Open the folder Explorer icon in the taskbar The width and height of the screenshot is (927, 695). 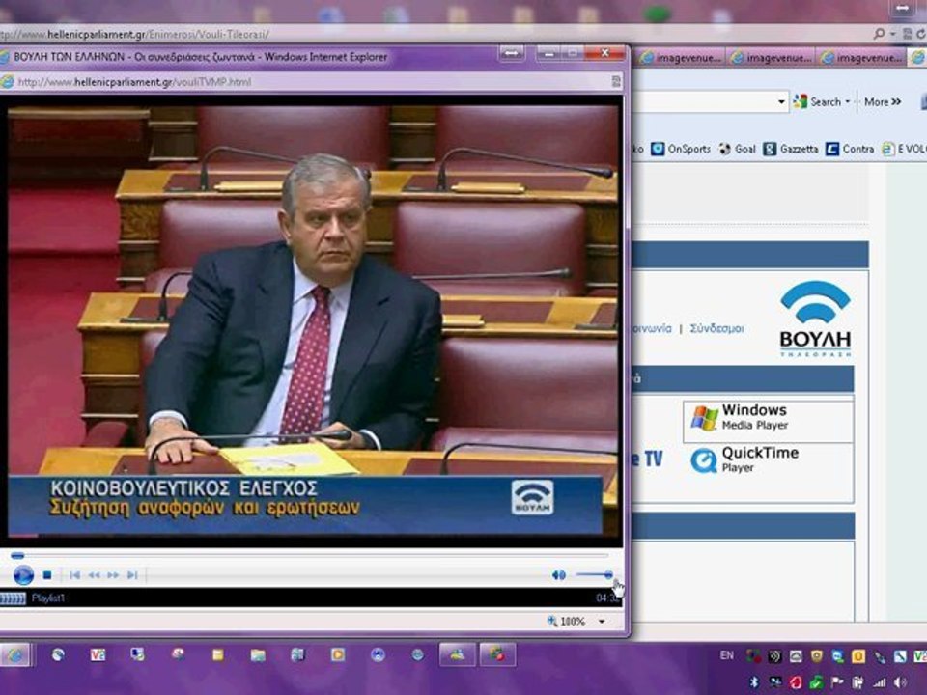pos(258,654)
